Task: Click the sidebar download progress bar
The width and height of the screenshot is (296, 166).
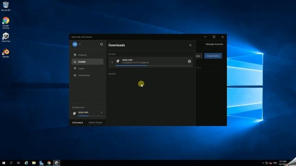Action: [x=90, y=116]
